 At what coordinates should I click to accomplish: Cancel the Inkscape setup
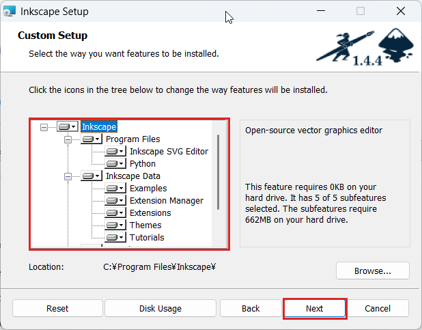point(378,308)
